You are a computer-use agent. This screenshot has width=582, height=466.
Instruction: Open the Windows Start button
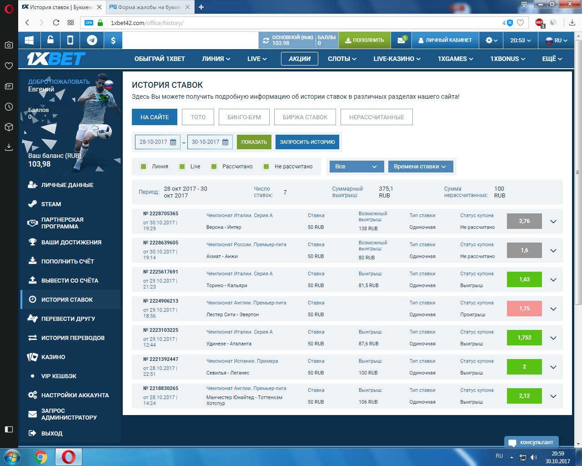tap(11, 457)
